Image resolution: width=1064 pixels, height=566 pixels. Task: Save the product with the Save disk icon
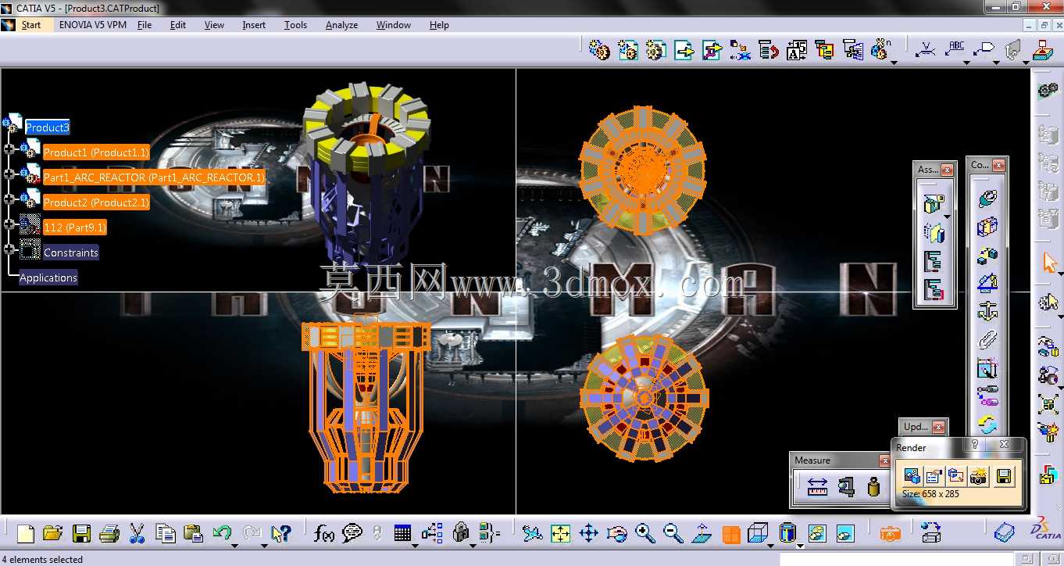(81, 534)
